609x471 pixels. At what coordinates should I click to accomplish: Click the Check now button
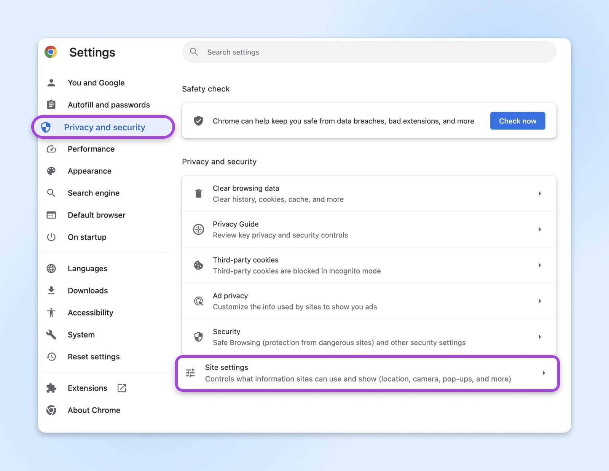(517, 121)
